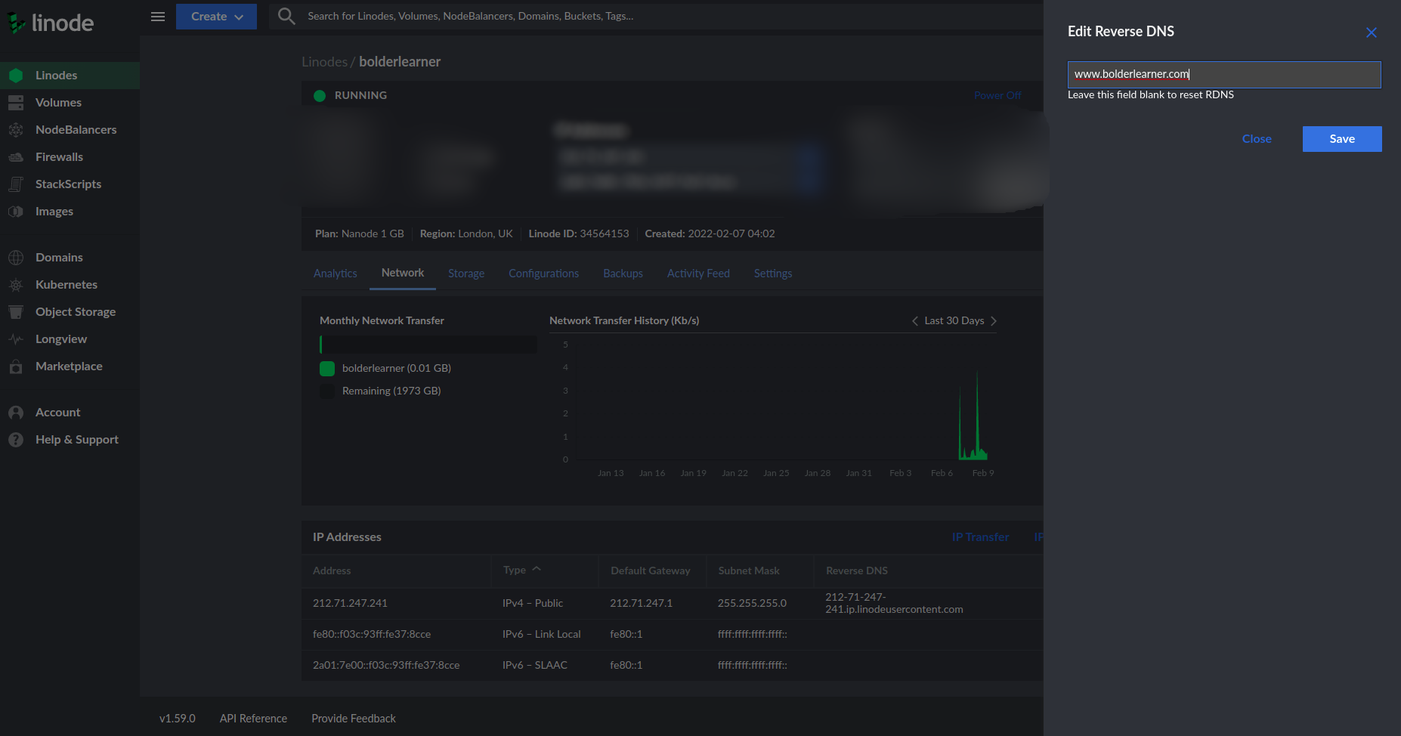Click the Linode logo

coord(51,23)
